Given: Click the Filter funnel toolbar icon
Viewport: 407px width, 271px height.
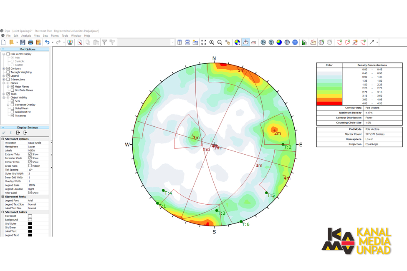Looking at the screenshot, I should click(x=104, y=43).
